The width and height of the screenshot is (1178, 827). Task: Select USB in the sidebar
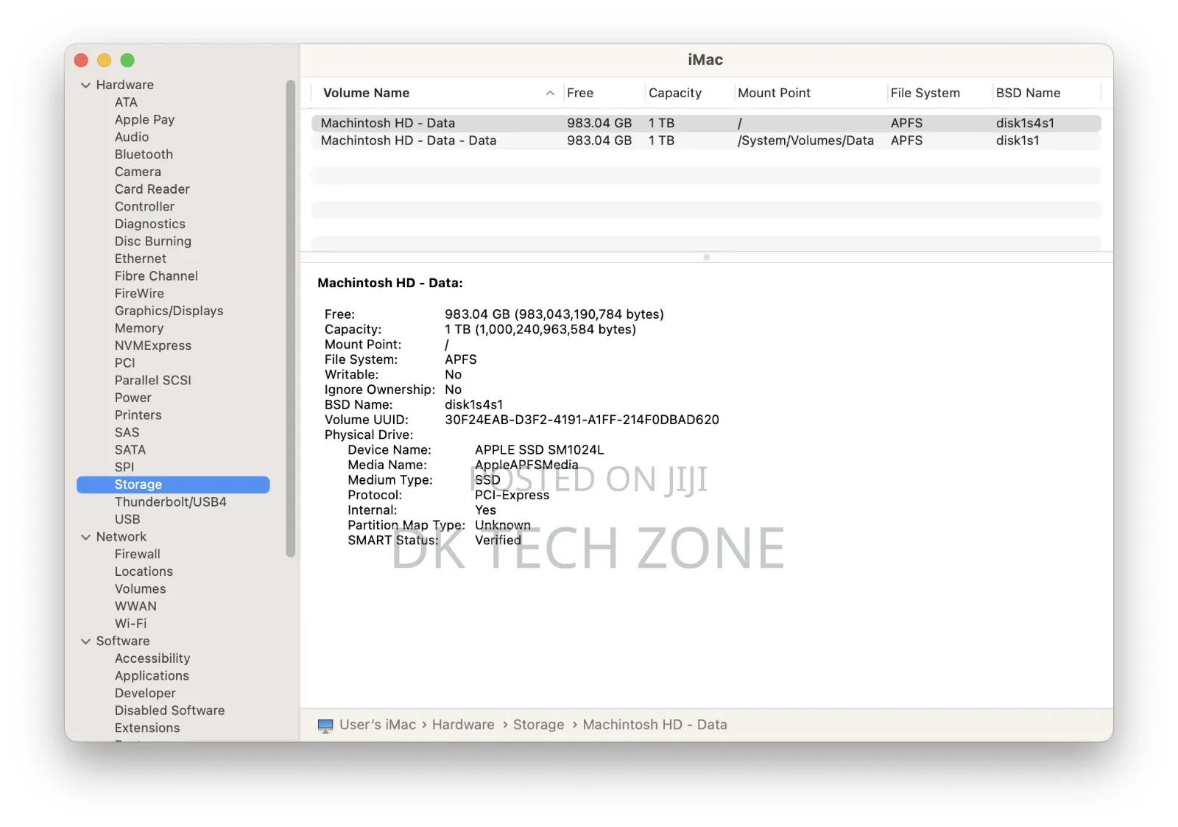click(127, 519)
